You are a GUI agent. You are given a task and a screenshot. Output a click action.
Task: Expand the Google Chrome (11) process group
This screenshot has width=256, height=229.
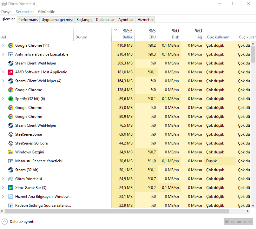[3, 45]
